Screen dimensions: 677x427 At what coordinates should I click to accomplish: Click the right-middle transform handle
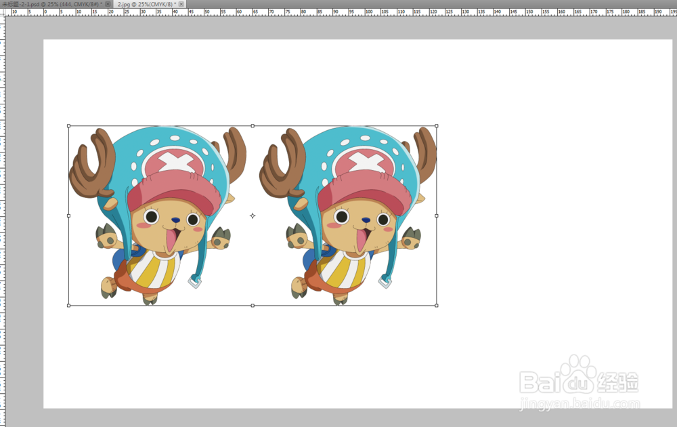coord(437,216)
